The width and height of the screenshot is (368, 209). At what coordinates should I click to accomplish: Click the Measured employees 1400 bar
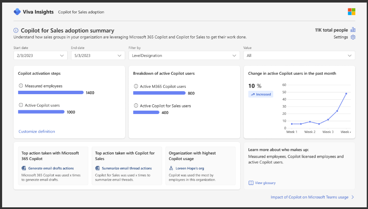tap(51, 92)
